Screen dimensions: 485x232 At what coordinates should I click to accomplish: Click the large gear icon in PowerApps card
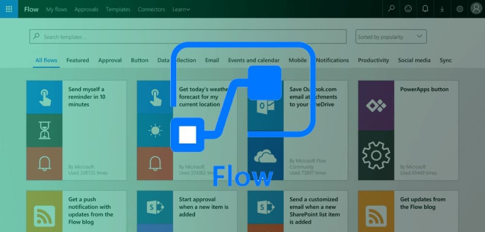point(376,155)
